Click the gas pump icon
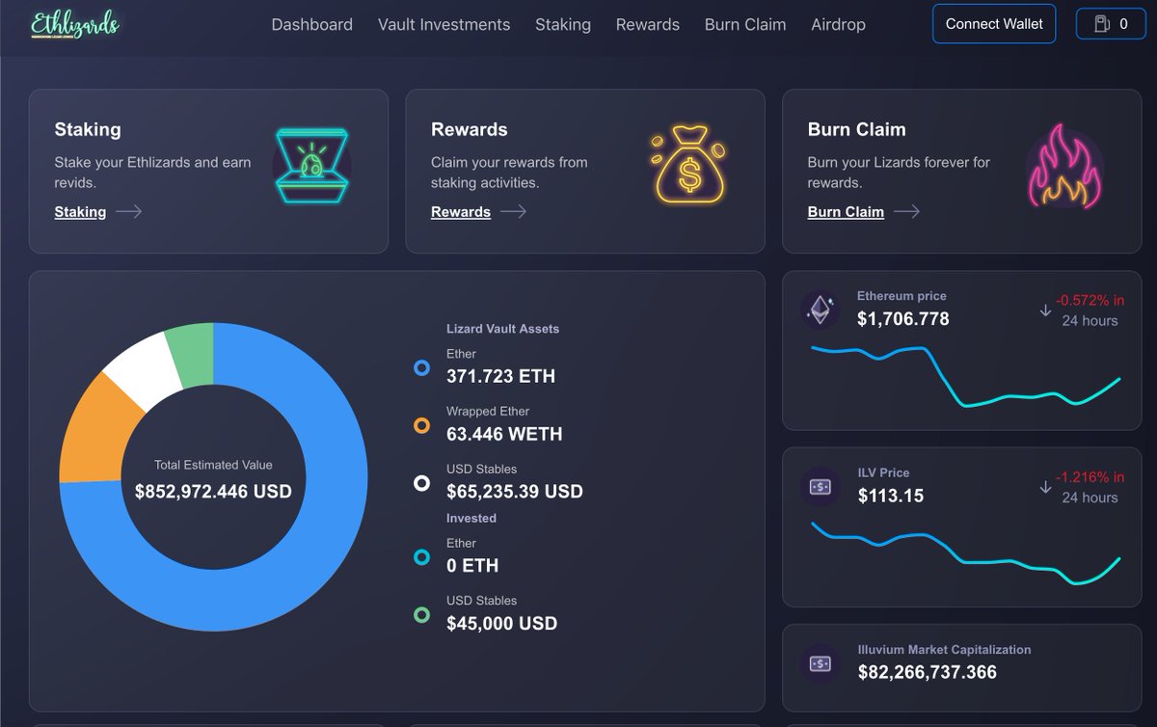Image resolution: width=1157 pixels, height=727 pixels. pyautogui.click(x=1100, y=24)
